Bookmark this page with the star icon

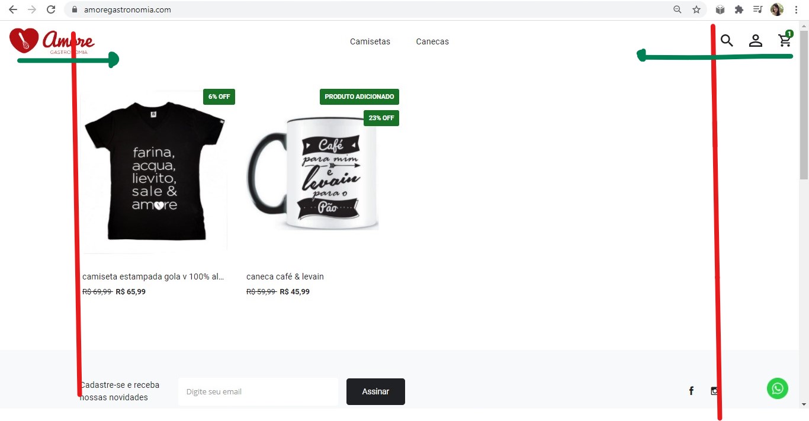tap(696, 9)
